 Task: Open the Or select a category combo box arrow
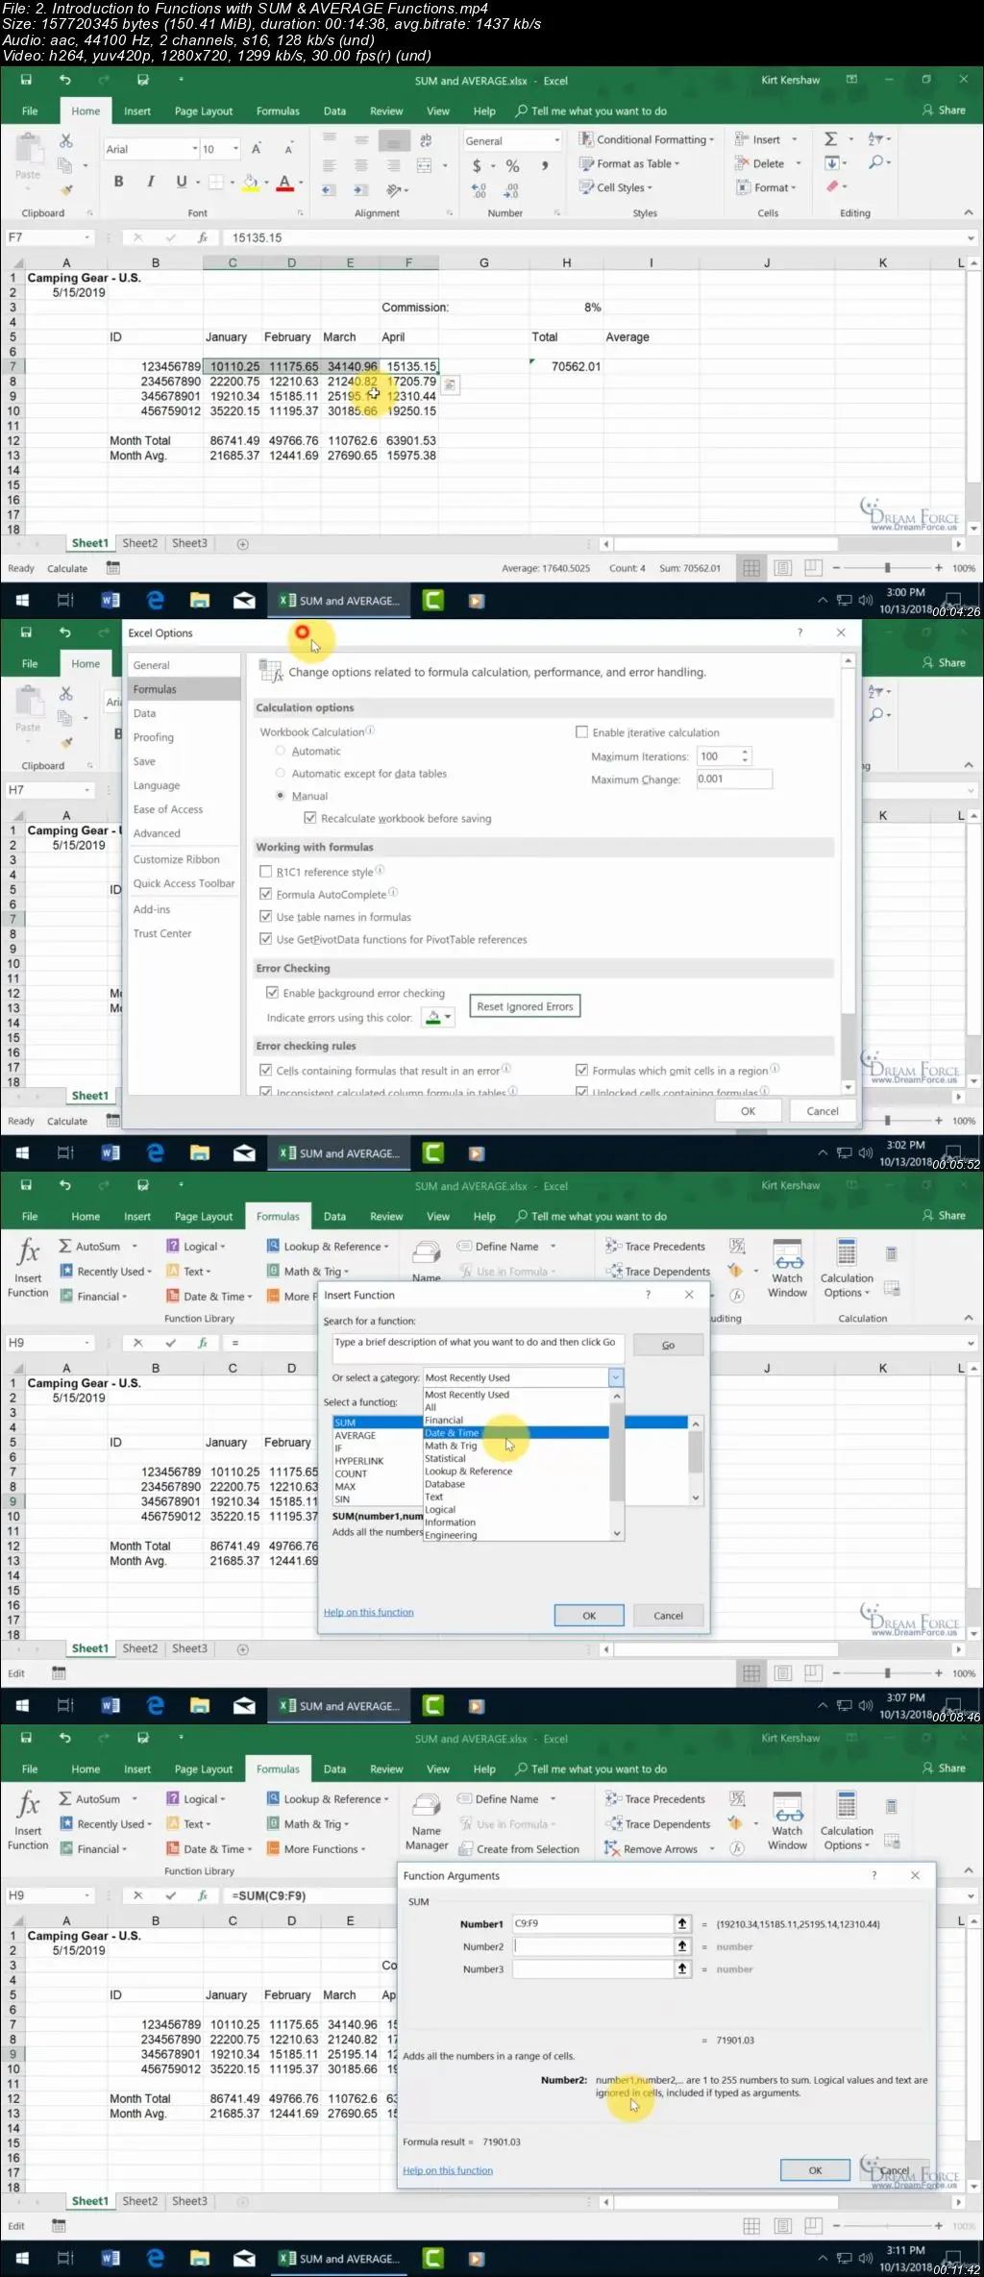[x=615, y=1377]
